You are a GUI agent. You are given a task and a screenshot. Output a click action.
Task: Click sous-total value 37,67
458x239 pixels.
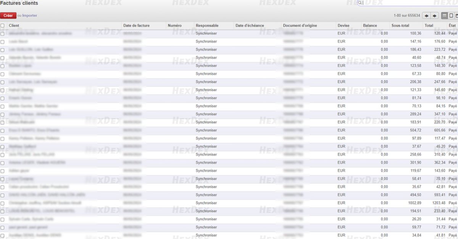click(417, 146)
